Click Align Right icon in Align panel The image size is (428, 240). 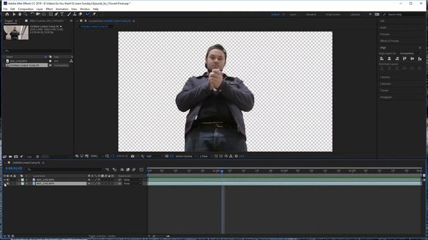point(397,59)
